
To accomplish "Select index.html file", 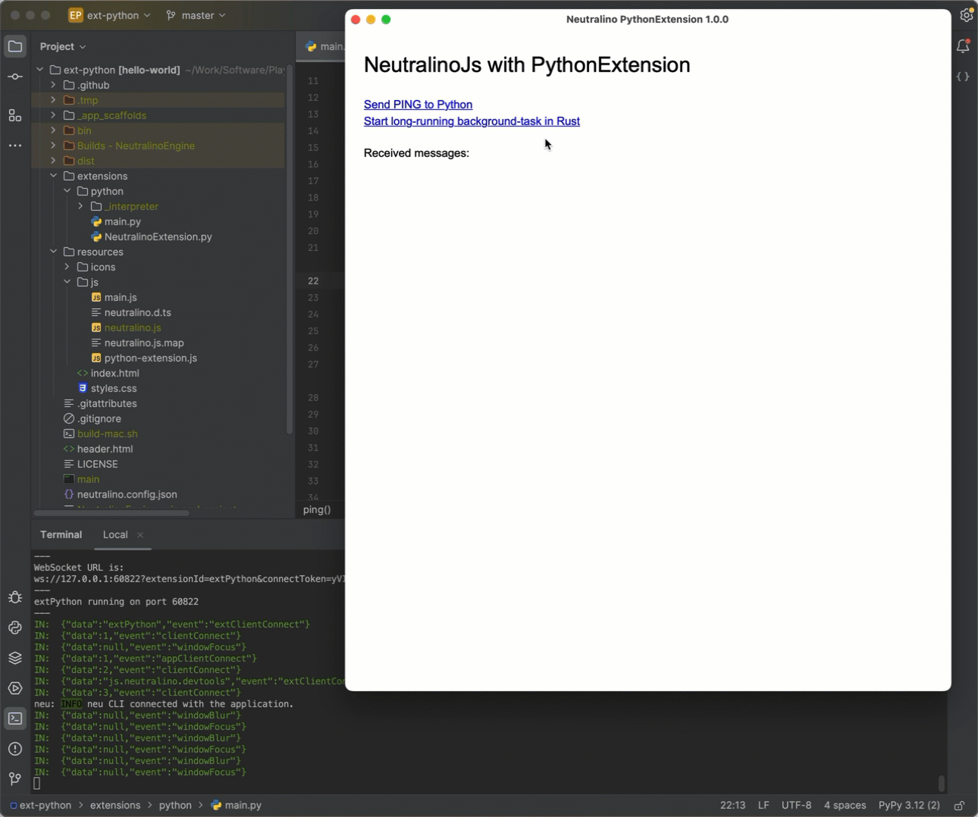I will [x=108, y=373].
